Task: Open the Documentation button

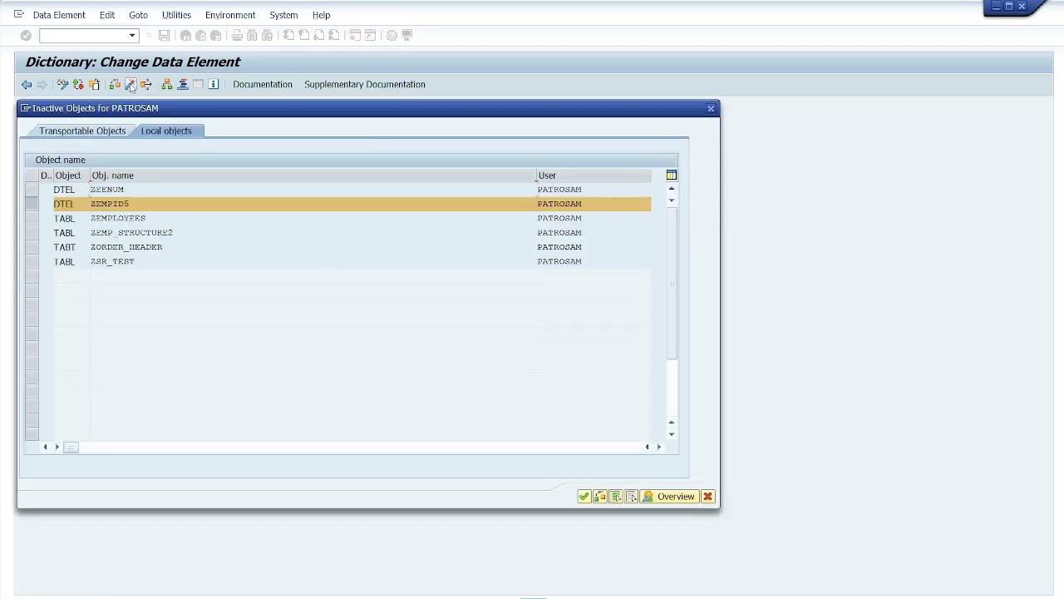Action: 263,84
